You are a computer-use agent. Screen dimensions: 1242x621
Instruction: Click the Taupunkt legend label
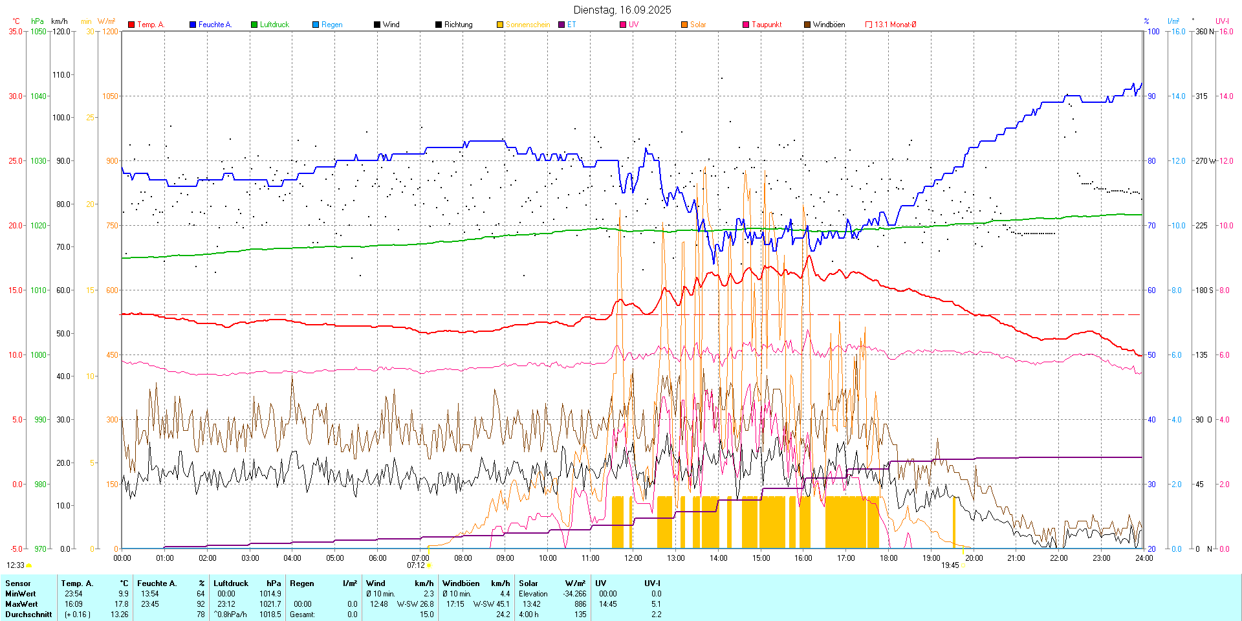[767, 25]
